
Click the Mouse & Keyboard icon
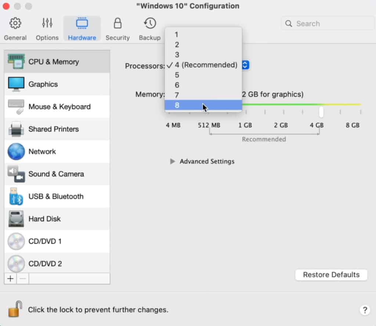[16, 107]
